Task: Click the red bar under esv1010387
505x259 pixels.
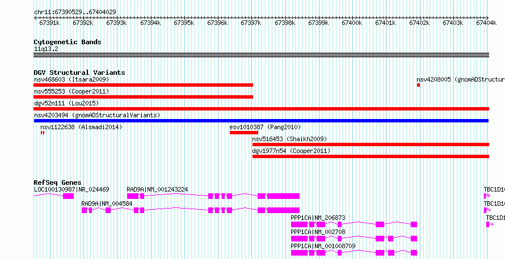Action: (244, 133)
